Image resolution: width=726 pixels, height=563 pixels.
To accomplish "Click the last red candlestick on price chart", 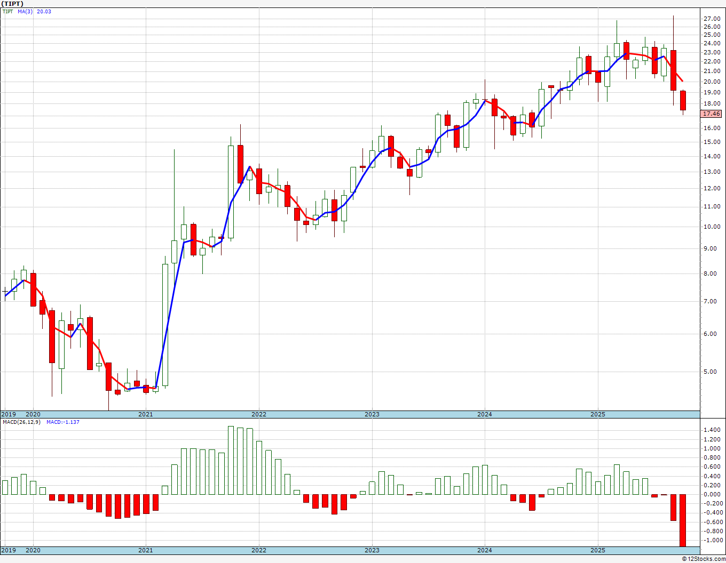I will pyautogui.click(x=683, y=100).
